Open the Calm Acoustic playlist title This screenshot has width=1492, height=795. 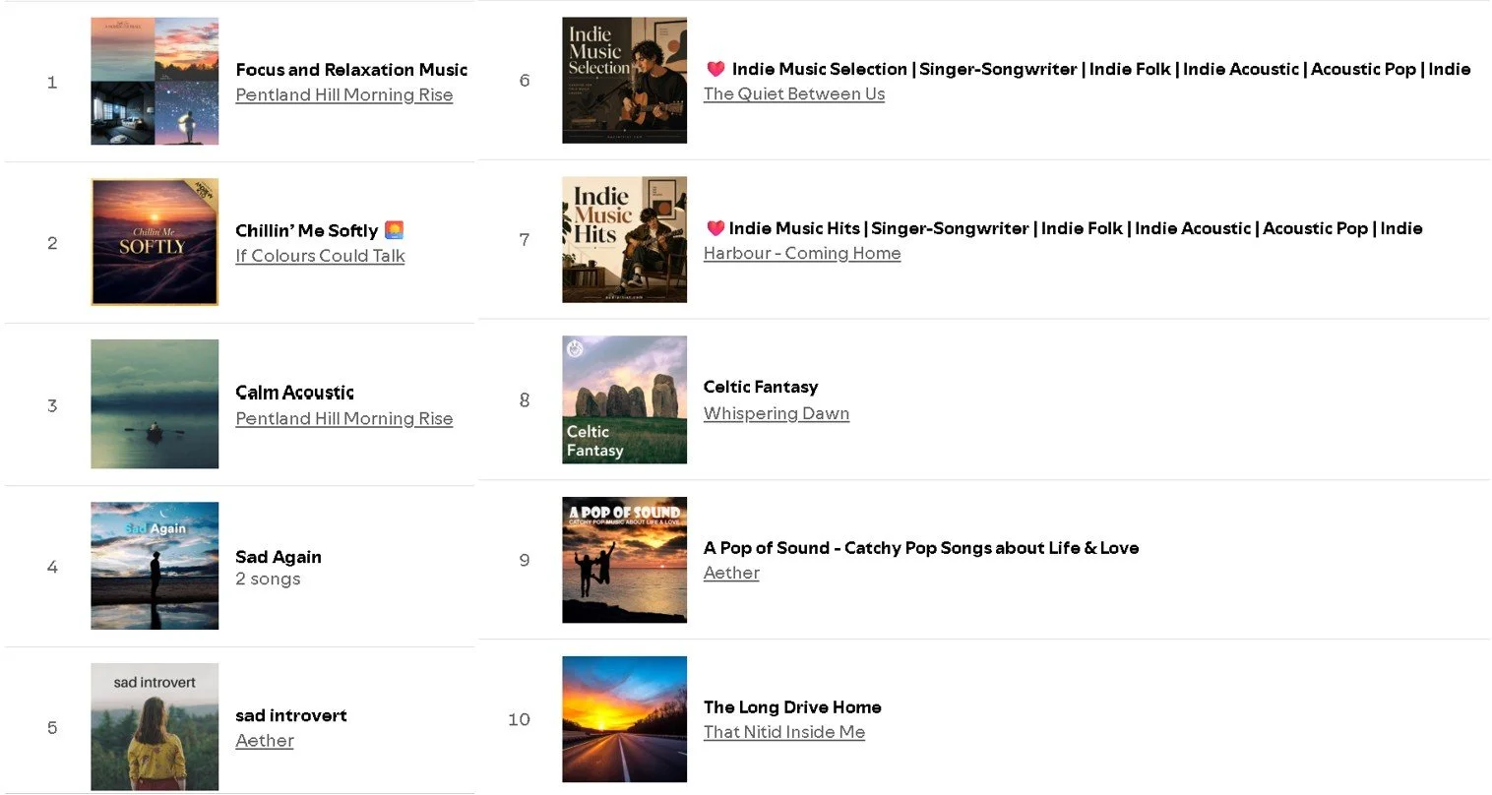[294, 393]
